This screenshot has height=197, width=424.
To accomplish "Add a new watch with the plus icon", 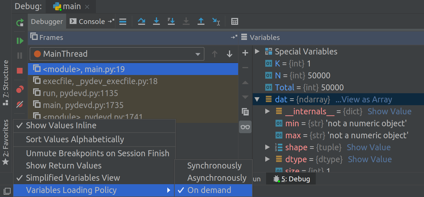I will 245,52.
